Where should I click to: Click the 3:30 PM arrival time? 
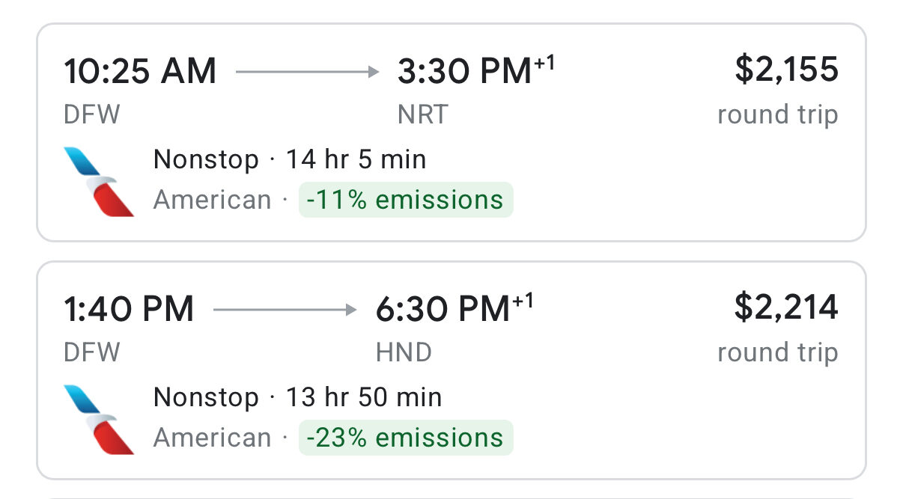pyautogui.click(x=465, y=72)
